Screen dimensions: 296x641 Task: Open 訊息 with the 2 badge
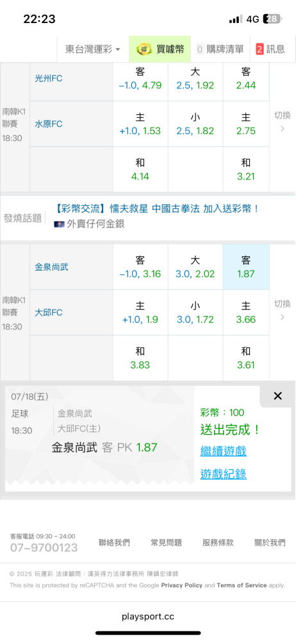pos(270,49)
